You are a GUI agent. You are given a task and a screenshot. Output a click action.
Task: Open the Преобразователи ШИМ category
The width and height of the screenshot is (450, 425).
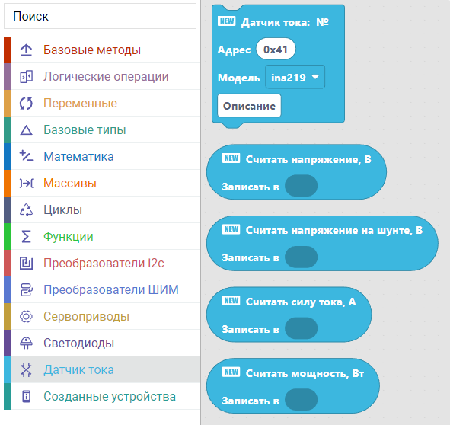tap(102, 289)
